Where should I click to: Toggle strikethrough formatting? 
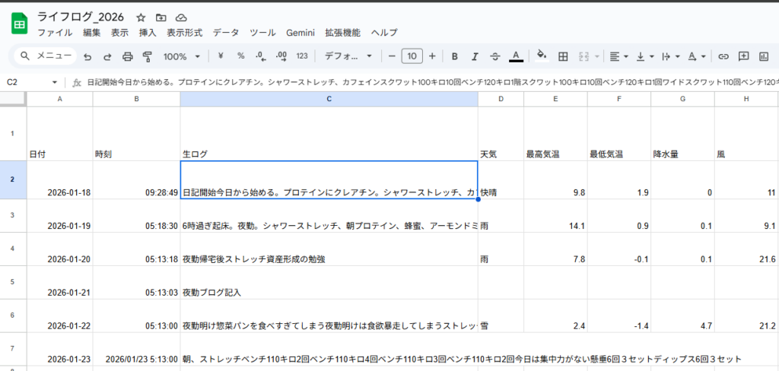tap(495, 56)
